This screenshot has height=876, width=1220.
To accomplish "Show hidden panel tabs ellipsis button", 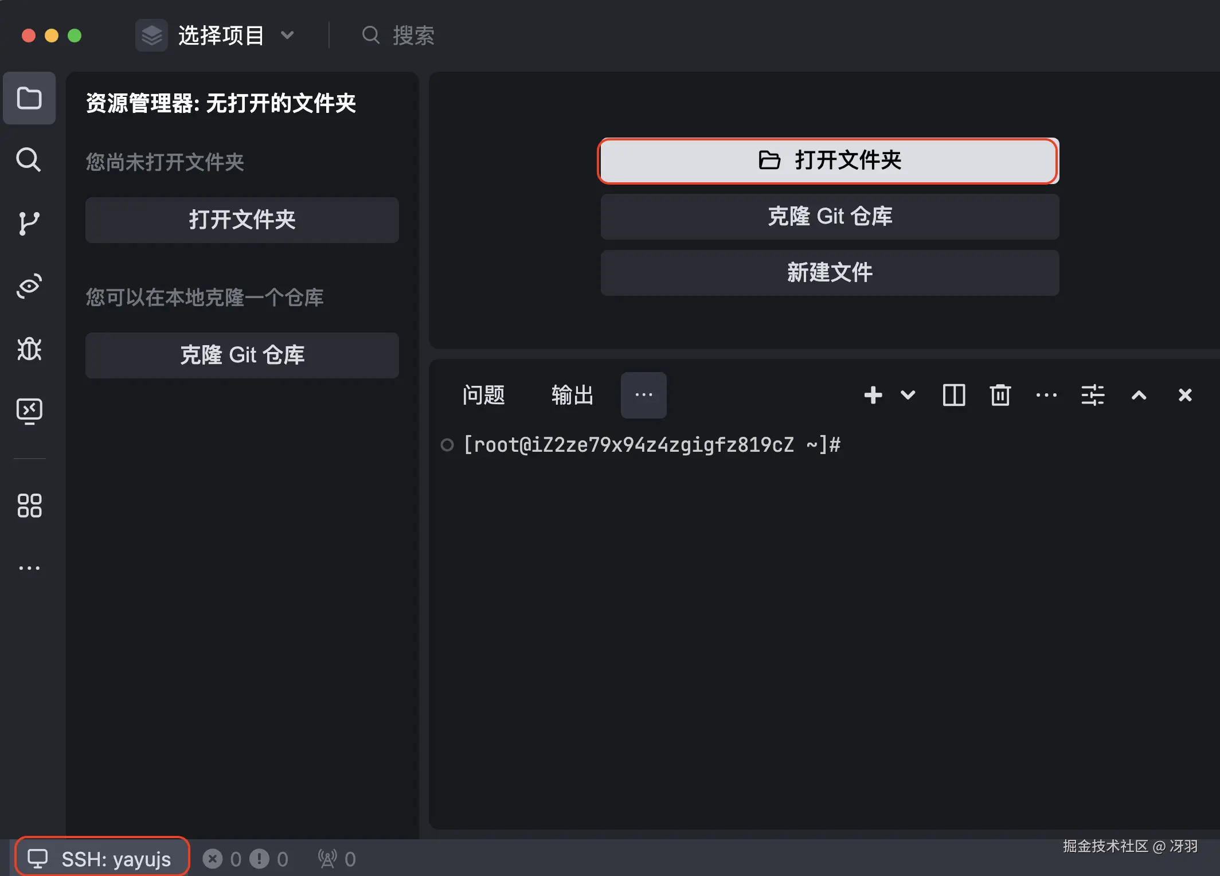I will 644,395.
